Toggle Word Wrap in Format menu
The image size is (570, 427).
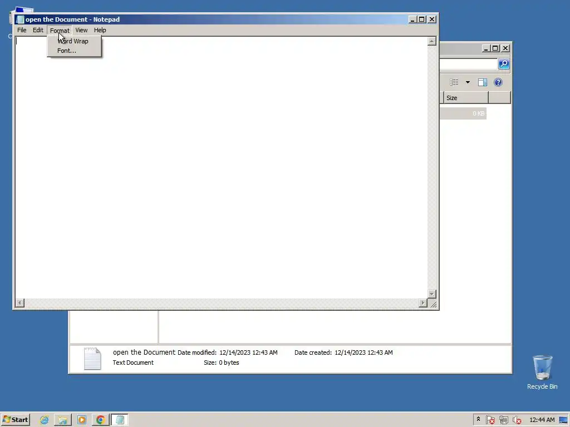74,41
